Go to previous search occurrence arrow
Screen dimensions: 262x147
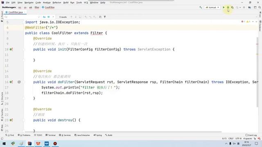tap(71, 17)
